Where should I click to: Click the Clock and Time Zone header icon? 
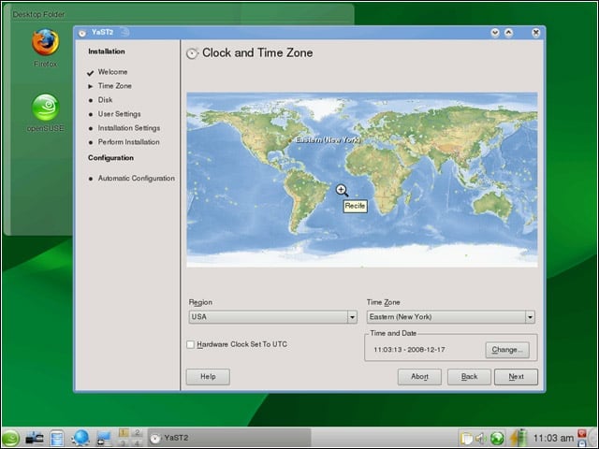(192, 53)
